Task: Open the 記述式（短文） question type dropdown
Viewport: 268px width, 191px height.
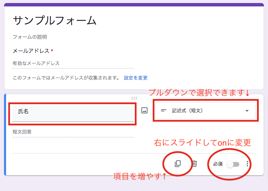Action: [x=205, y=110]
